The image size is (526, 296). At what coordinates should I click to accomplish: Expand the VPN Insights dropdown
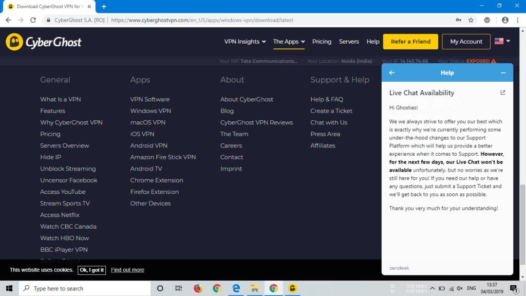click(245, 42)
